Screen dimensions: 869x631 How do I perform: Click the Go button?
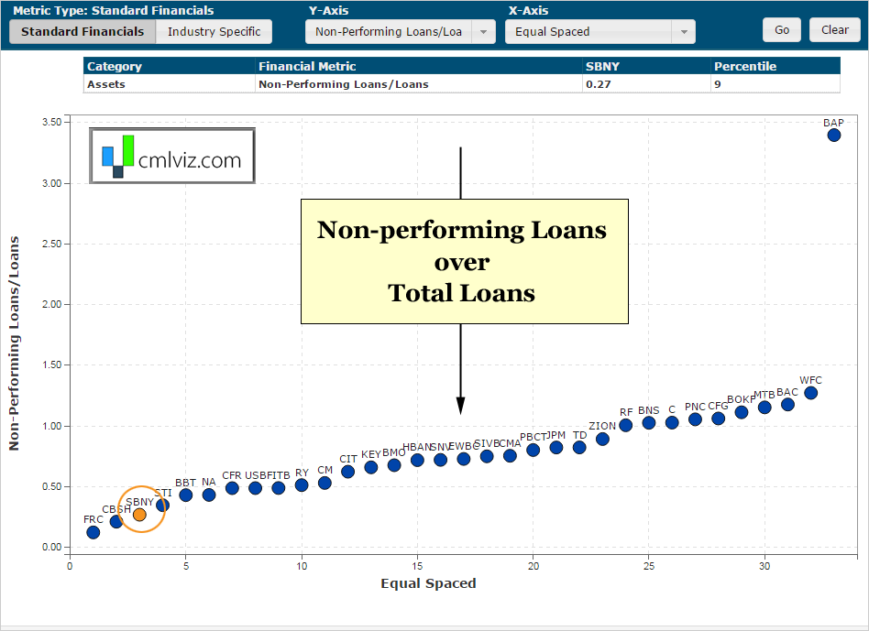[781, 30]
